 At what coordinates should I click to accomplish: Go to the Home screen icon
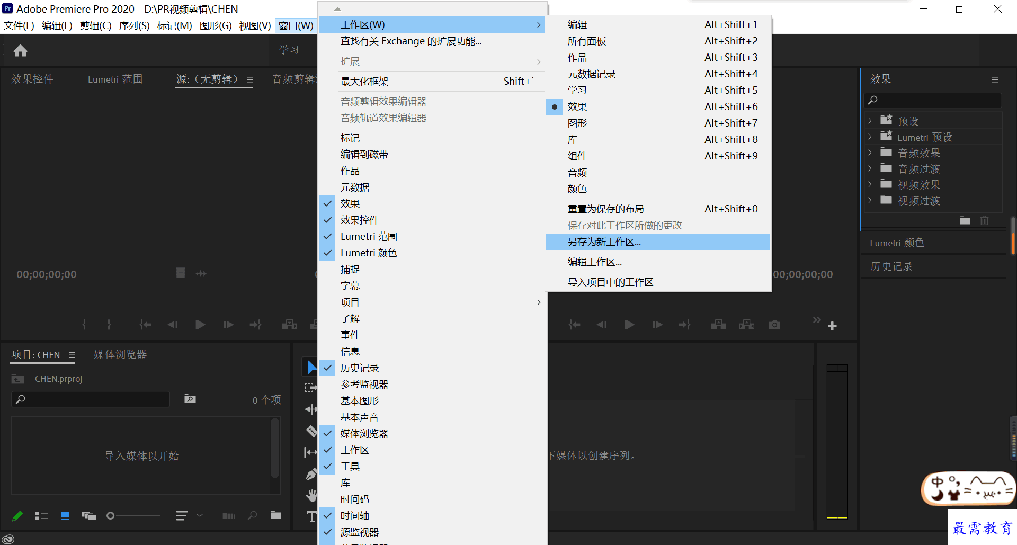click(20, 50)
